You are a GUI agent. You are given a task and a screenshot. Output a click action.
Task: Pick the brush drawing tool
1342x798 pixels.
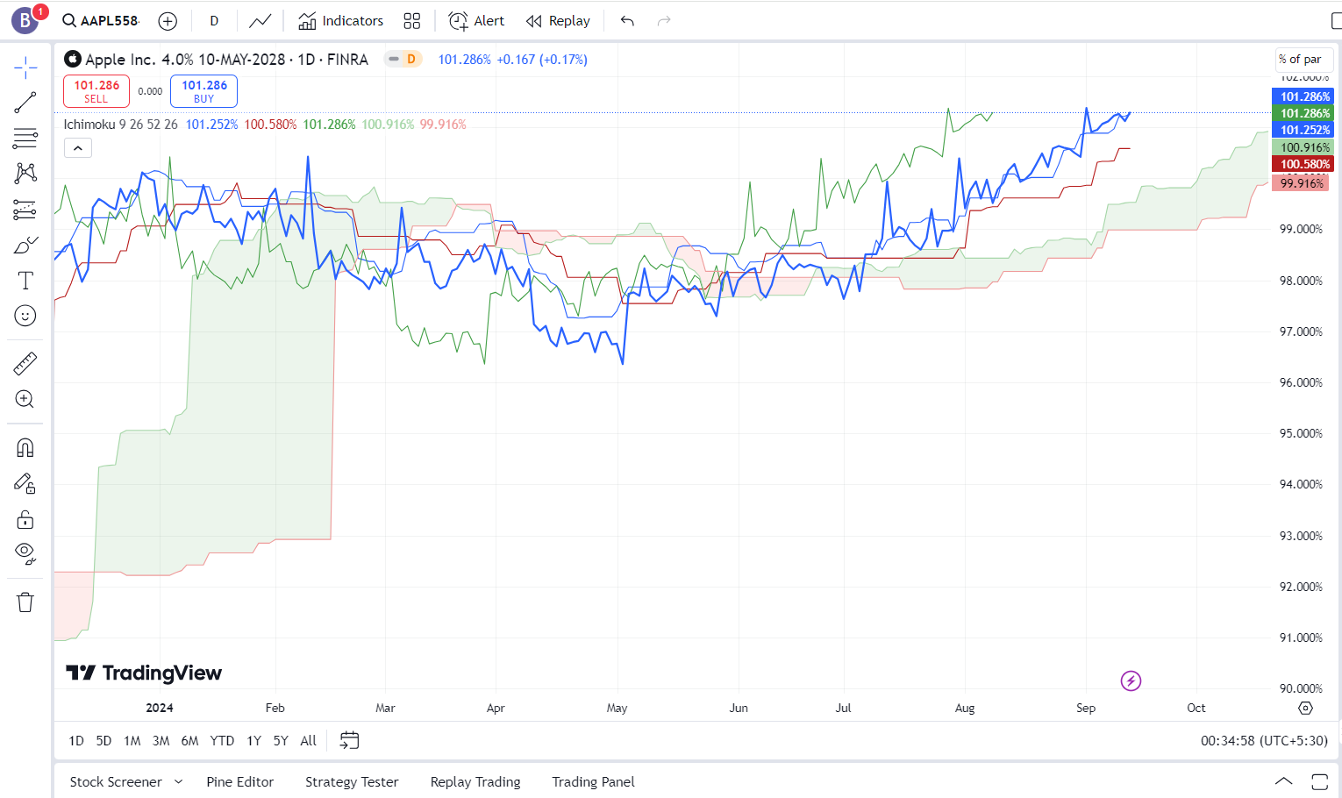coord(25,245)
